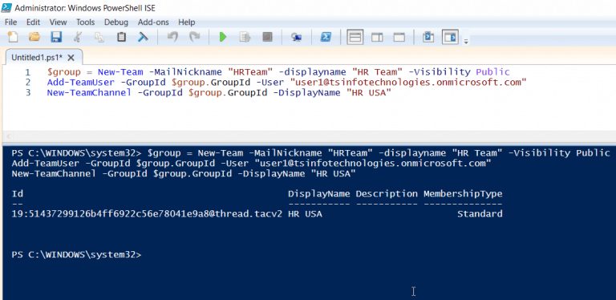Click the script pane horizontal scrollbar

point(309,136)
